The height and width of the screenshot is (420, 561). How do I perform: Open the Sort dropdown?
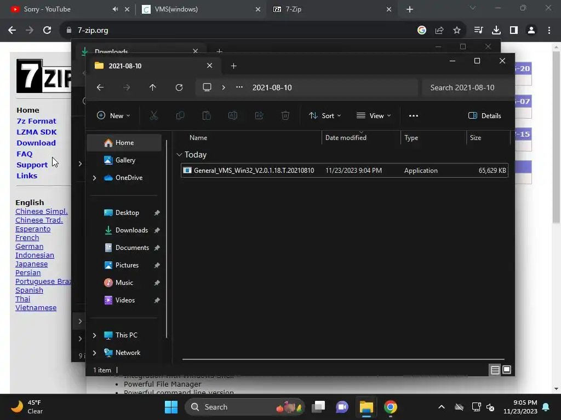coord(325,116)
